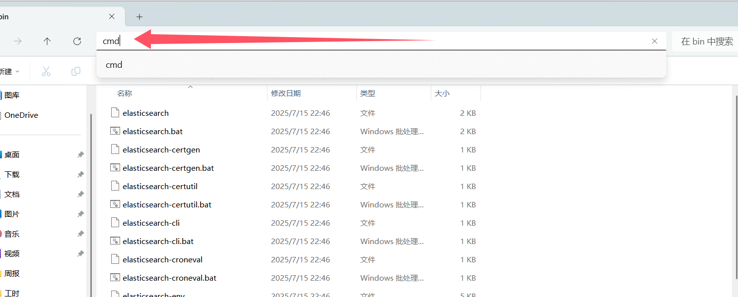
Task: Clear the address bar with X
Action: click(x=655, y=41)
